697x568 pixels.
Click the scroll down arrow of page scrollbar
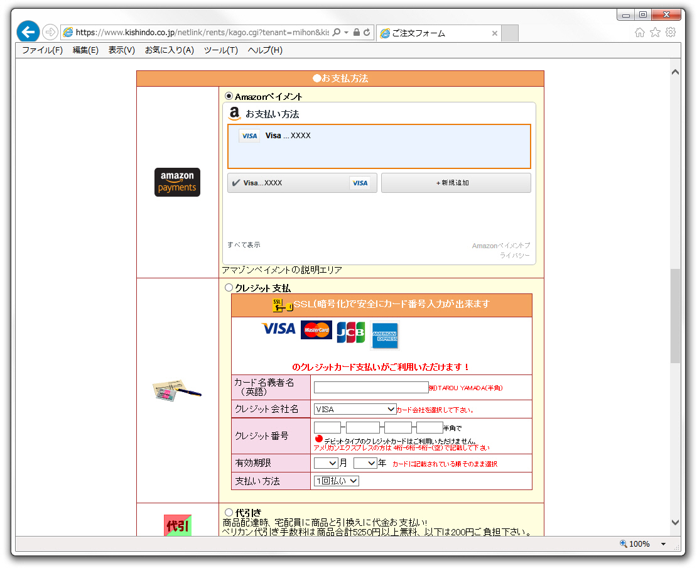[675, 522]
